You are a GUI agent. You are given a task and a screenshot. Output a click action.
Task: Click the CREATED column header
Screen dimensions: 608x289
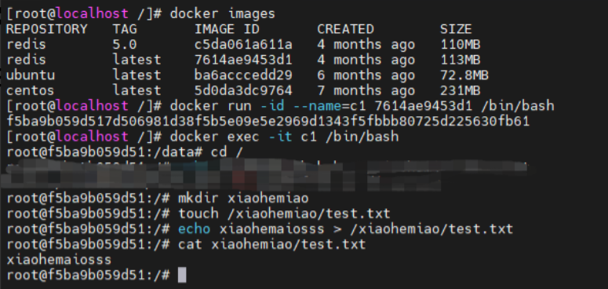(x=345, y=29)
